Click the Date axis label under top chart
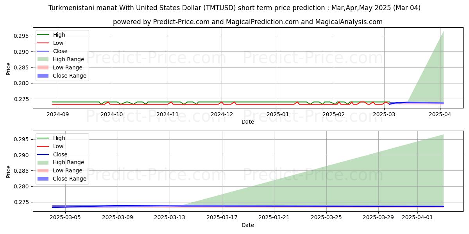 [x=248, y=122]
